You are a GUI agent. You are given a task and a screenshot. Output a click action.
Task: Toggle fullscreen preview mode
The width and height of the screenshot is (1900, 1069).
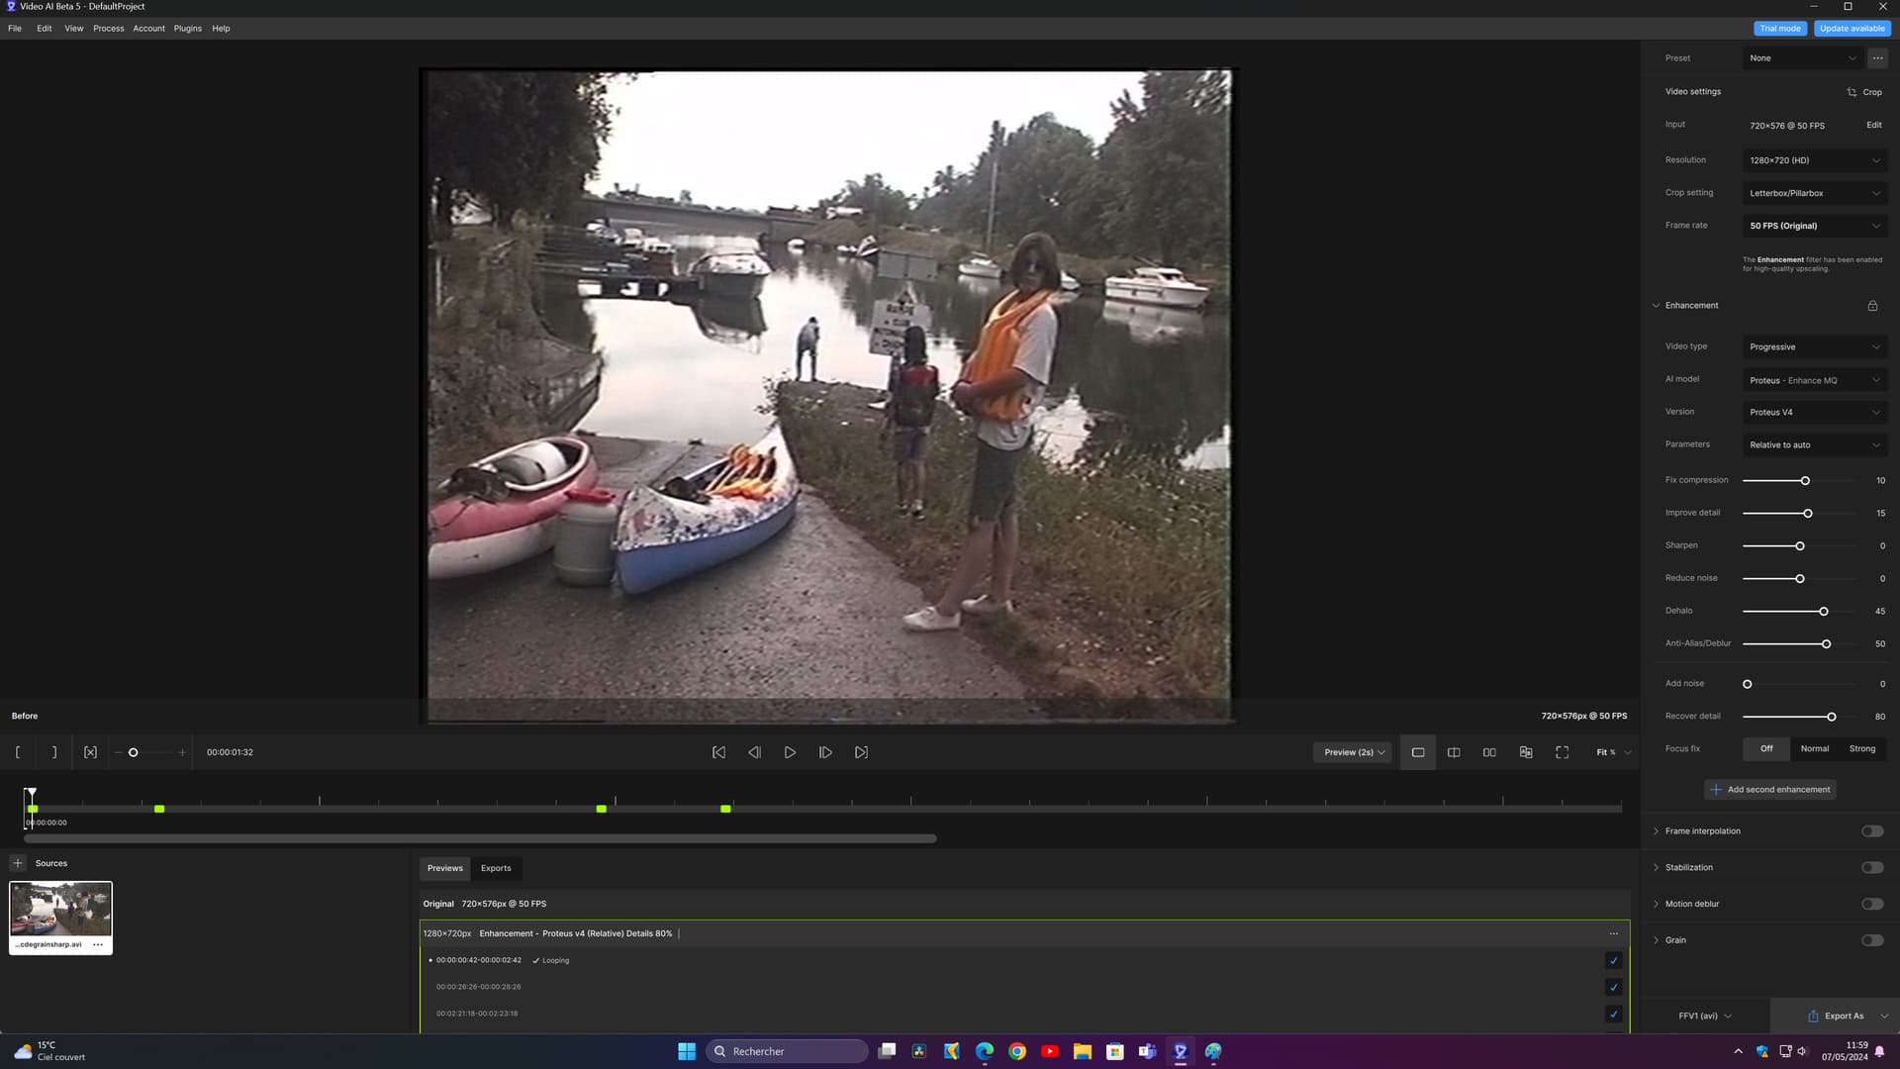click(1562, 752)
